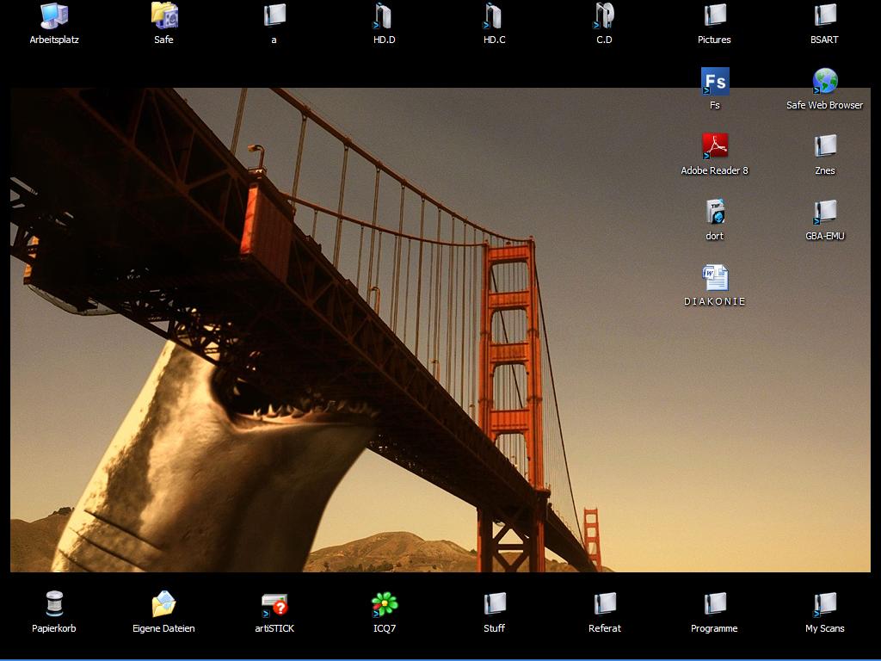
Task: Open the Papierkorb recycle bin
Action: [x=54, y=604]
